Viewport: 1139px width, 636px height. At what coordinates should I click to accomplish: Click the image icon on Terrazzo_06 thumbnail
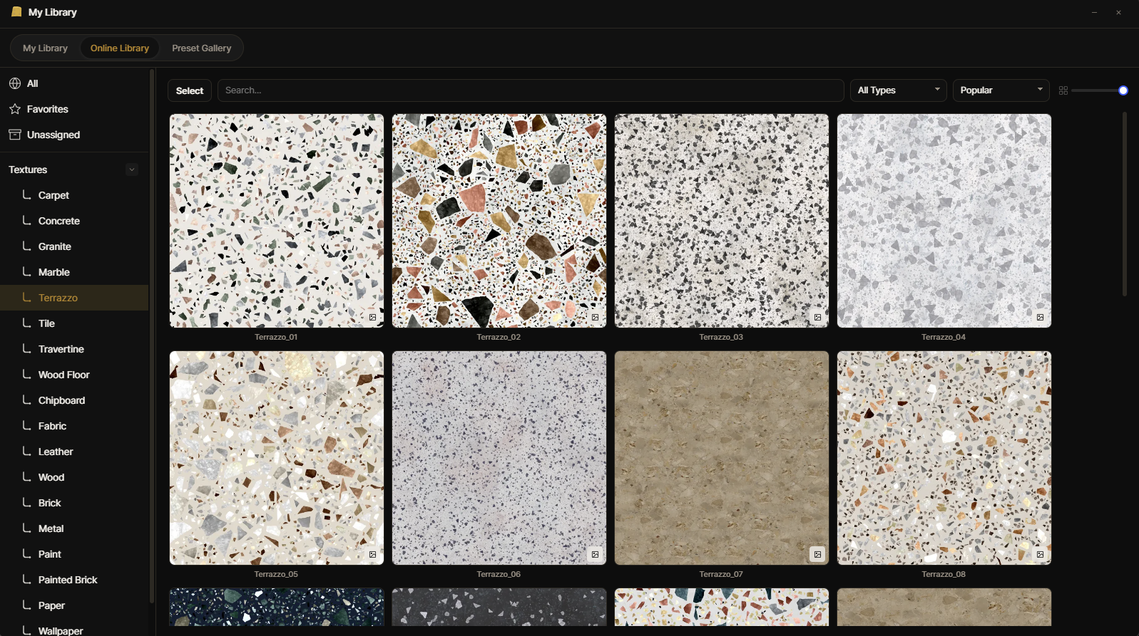click(x=595, y=554)
